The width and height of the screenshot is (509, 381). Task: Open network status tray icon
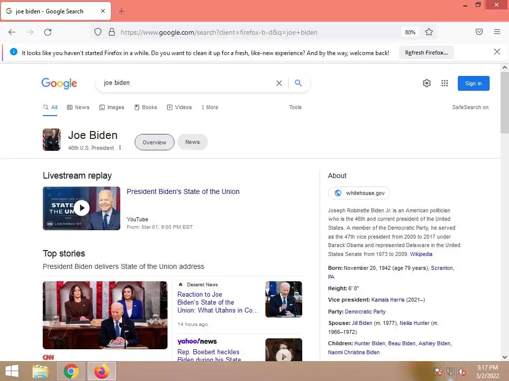450,372
